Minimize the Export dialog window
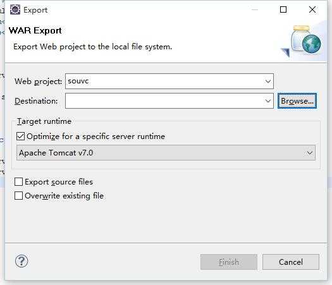 click(x=255, y=9)
